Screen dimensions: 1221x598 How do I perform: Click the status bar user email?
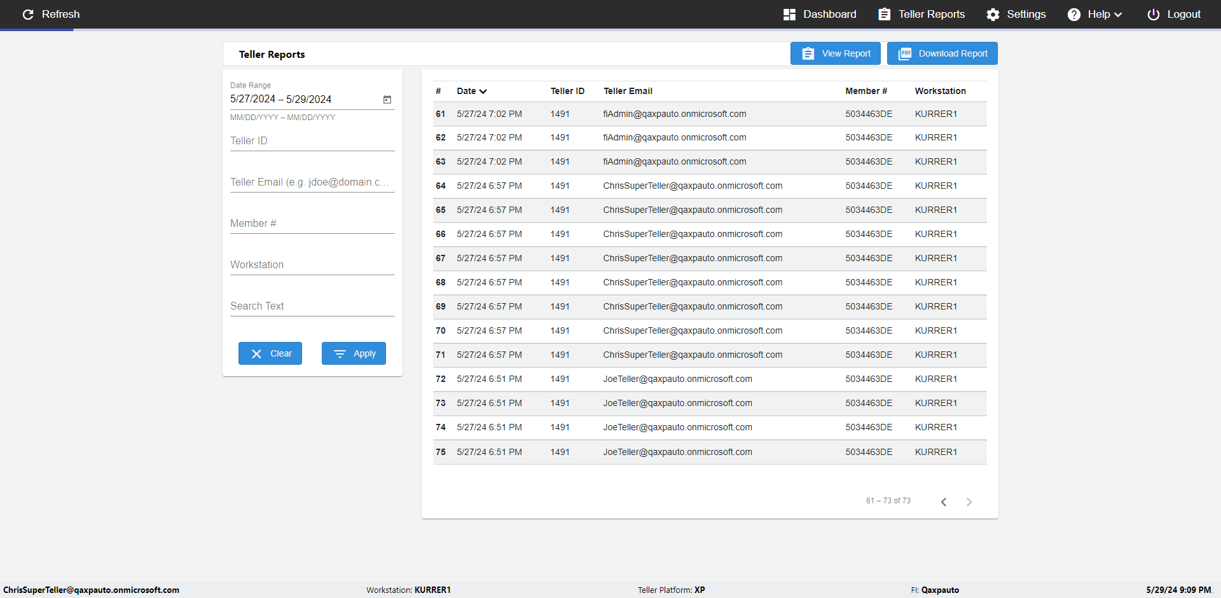(91, 590)
